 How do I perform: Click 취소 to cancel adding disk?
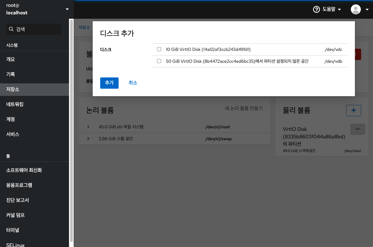click(133, 83)
